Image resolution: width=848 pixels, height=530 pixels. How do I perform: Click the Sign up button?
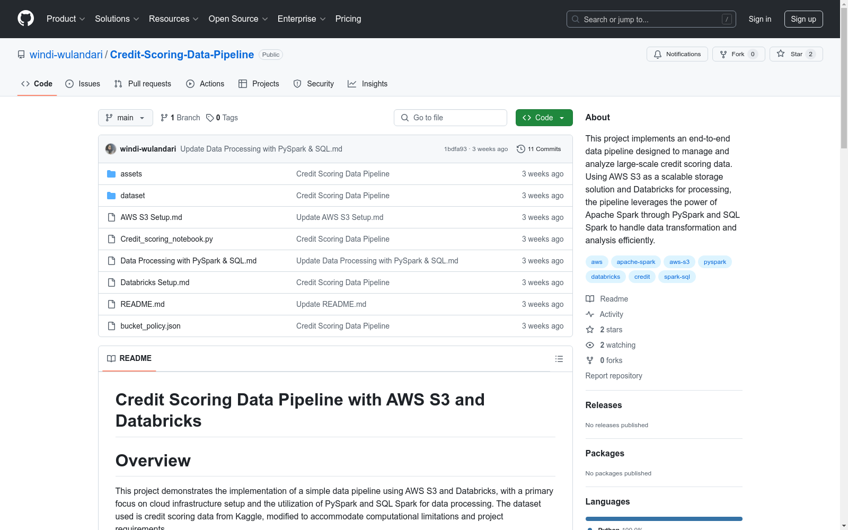[803, 19]
